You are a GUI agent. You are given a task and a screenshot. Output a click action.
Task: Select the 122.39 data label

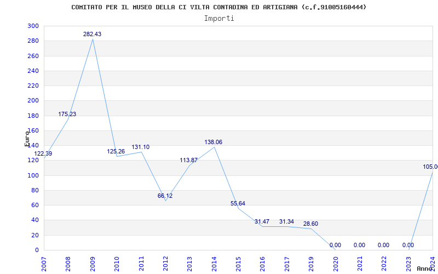tap(43, 154)
